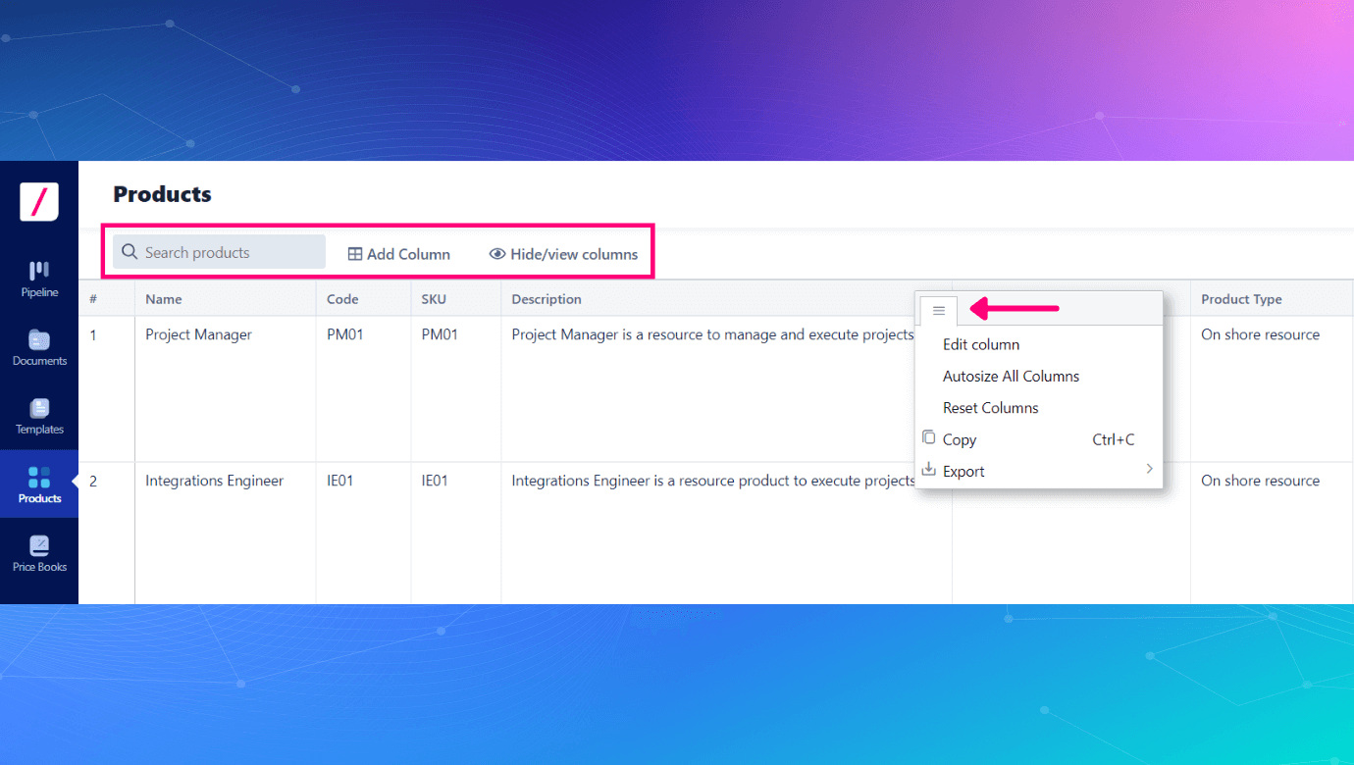Click On shore resource in the Project Manager row
This screenshot has height=765, width=1354.
coord(1260,334)
